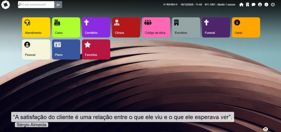281x132 pixels.
Task: Open the Atendimento module tile
Action: [36, 27]
